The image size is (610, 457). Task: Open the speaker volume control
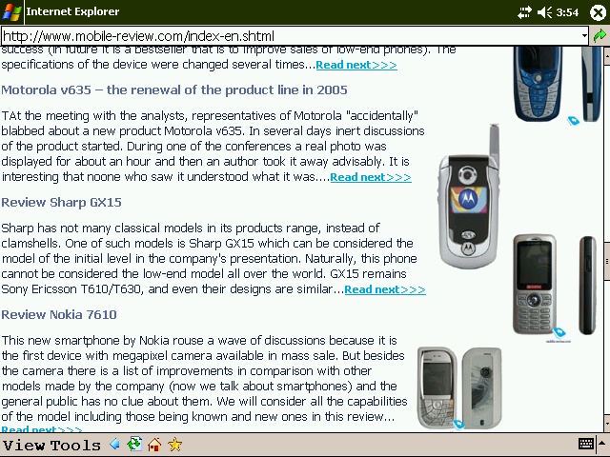click(x=544, y=12)
